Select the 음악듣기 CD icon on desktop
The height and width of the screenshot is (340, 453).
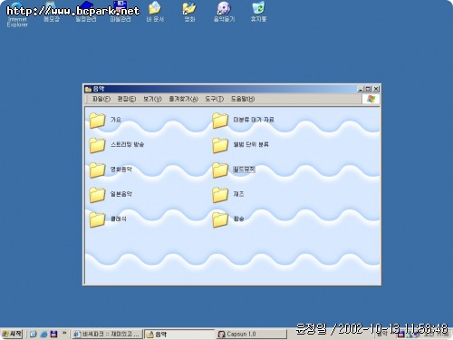tap(224, 12)
